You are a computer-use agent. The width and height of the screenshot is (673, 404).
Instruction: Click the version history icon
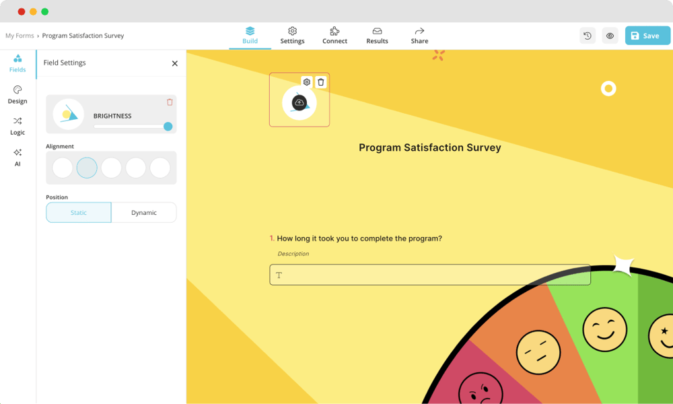coord(588,36)
